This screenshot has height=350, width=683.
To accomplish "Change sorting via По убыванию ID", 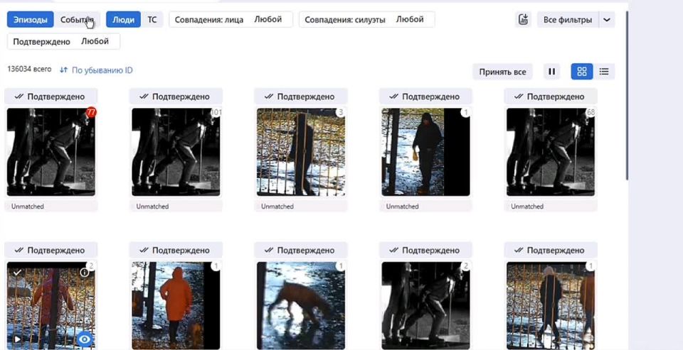I will click(x=102, y=70).
